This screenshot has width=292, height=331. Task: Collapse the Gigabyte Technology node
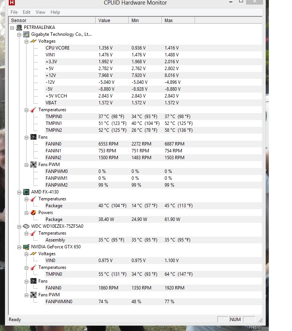(x=19, y=35)
